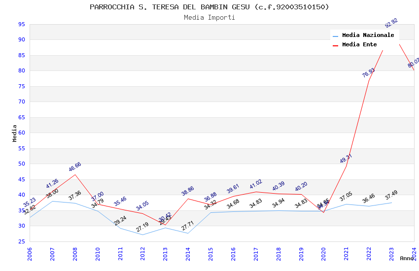Click the Anno axis title
Image resolution: width=419 pixels, height=271 pixels.
pyautogui.click(x=407, y=258)
